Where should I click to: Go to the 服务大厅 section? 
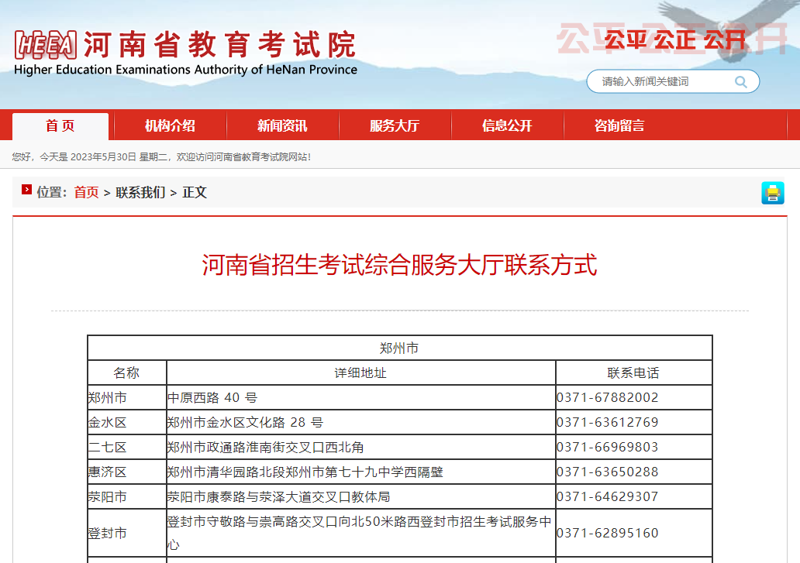coord(395,126)
